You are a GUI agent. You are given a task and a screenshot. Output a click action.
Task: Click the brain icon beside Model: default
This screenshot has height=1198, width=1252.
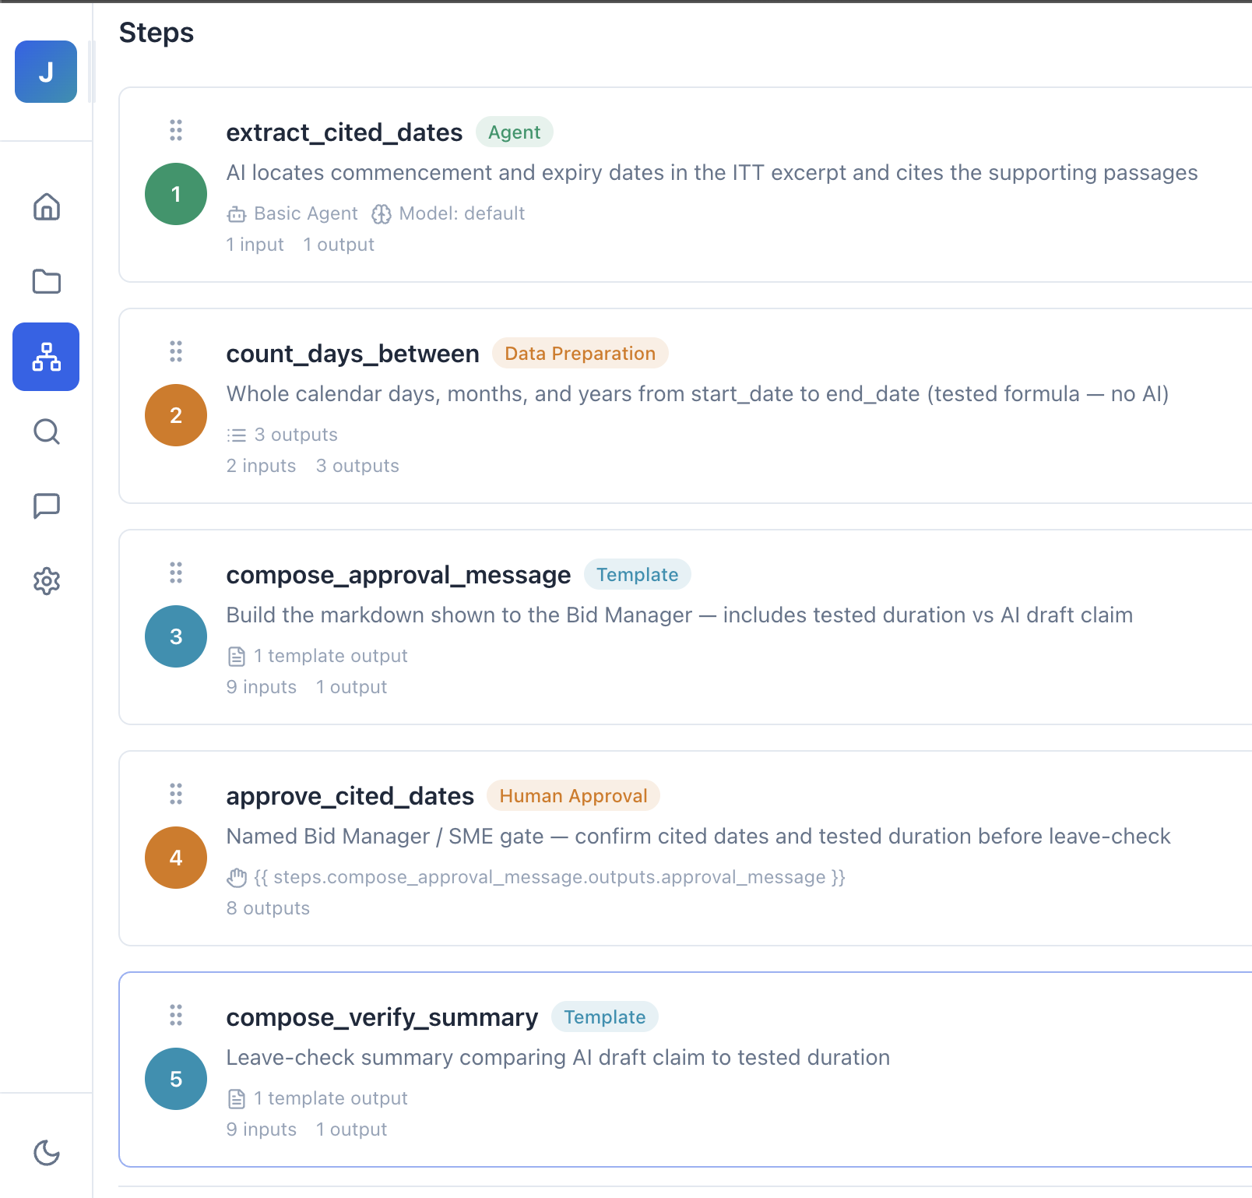pos(382,214)
